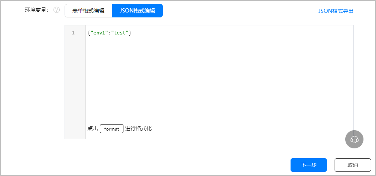The image size is (376, 176).
Task: Open the headset customer support widget
Action: click(354, 139)
